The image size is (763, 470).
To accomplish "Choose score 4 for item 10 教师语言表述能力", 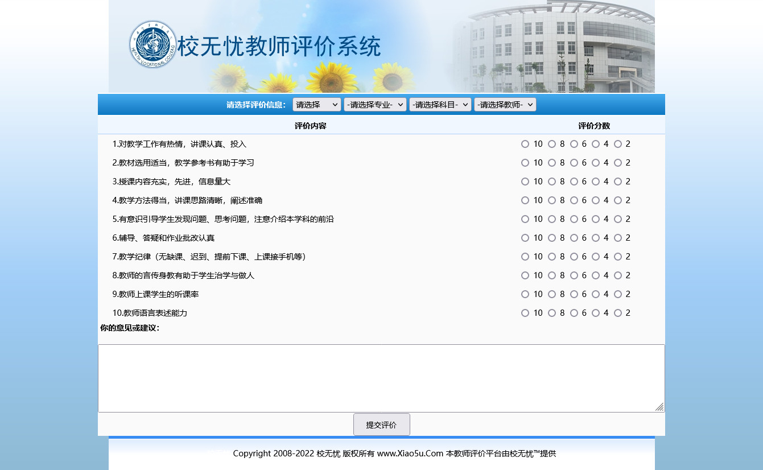I will pos(596,313).
